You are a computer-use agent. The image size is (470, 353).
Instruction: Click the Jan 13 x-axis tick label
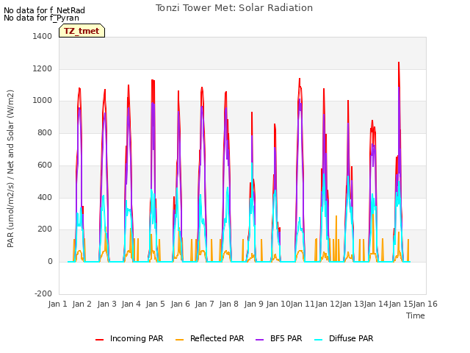[352, 304]
